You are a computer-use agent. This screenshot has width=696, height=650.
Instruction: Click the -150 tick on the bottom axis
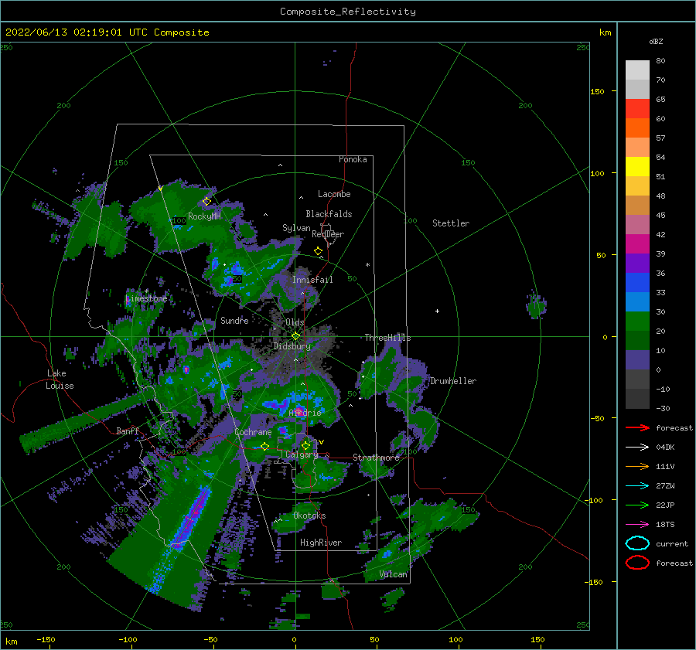tap(46, 640)
